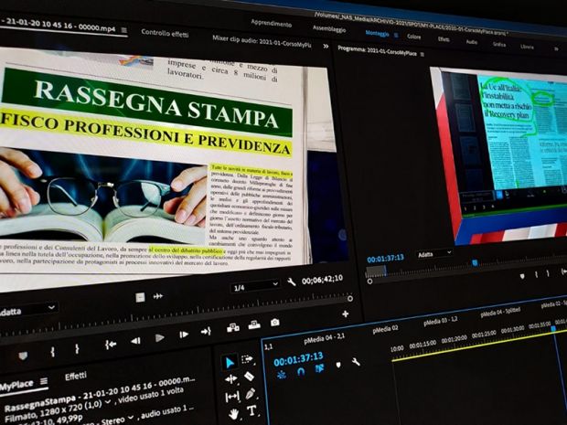Click the Drag Audio Only waveform icon
The height and width of the screenshot is (425, 567).
coord(158,296)
